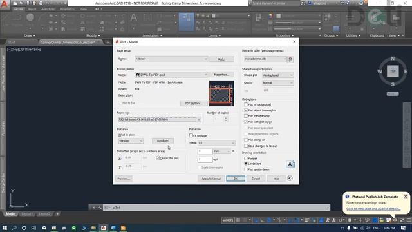Click the annotation scale 1:1 status icon

tap(341, 220)
